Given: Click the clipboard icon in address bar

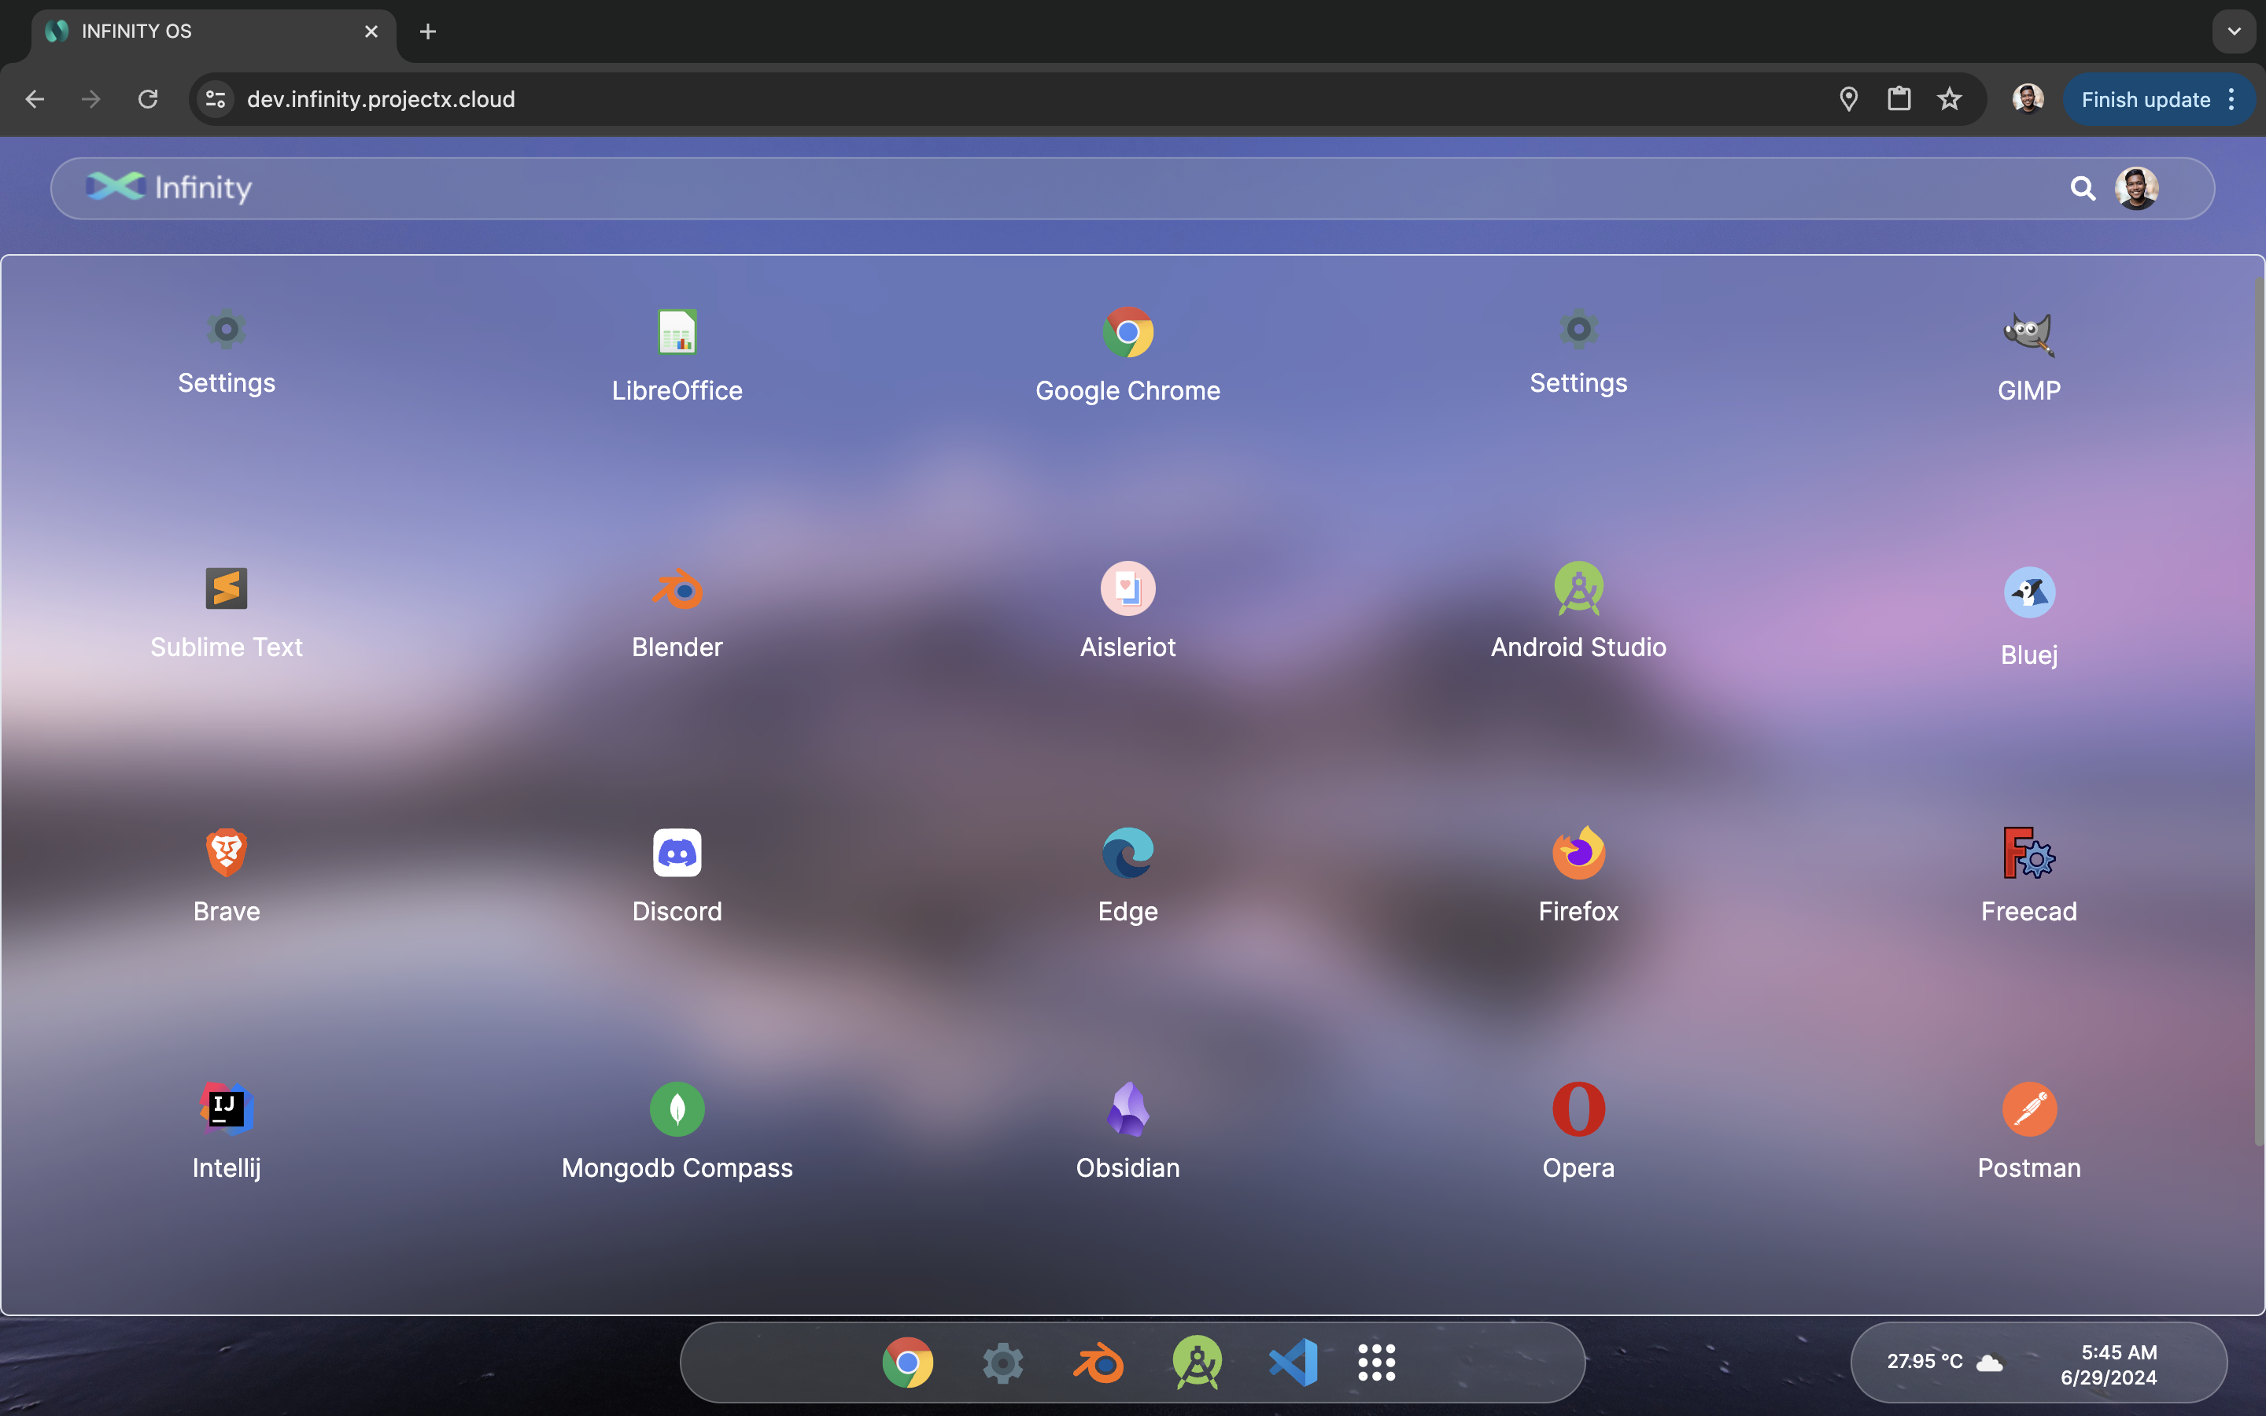Looking at the screenshot, I should pyautogui.click(x=1899, y=99).
